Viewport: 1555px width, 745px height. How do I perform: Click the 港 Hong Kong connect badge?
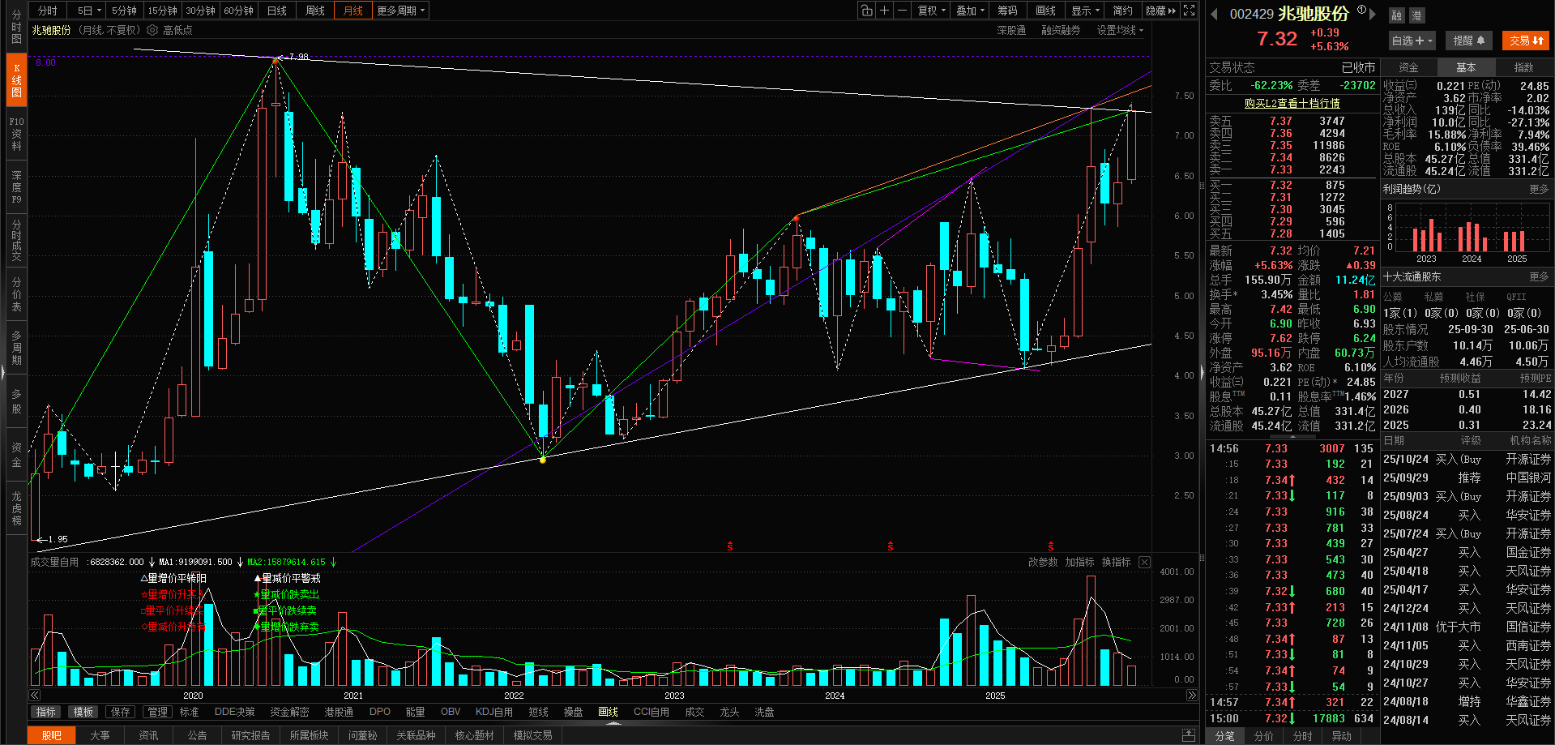point(1416,15)
